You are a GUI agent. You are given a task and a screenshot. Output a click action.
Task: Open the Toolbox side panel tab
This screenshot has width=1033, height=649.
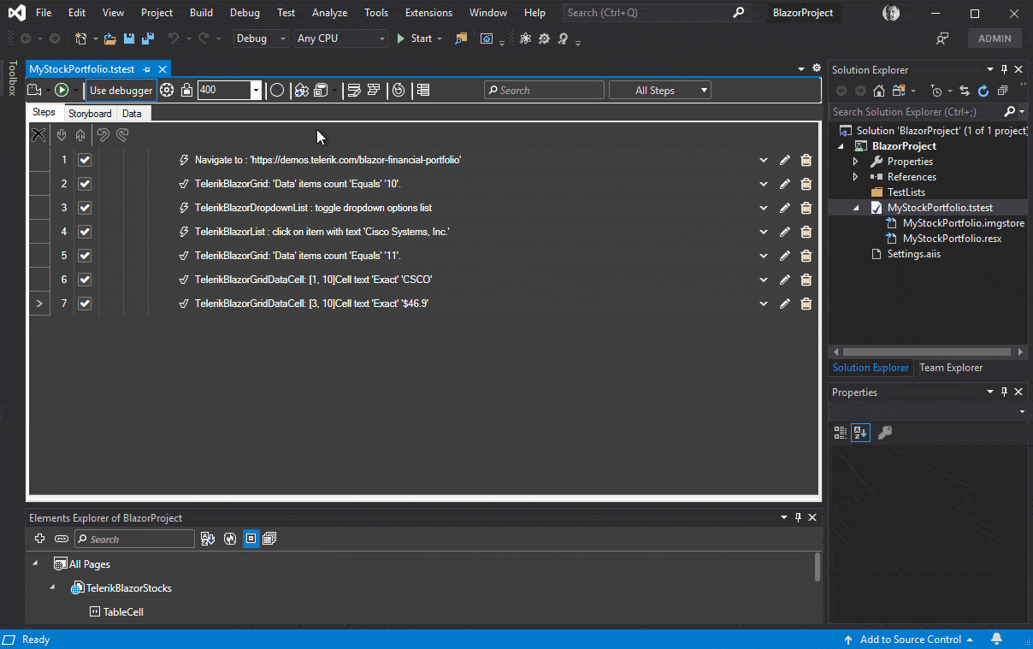pos(12,78)
